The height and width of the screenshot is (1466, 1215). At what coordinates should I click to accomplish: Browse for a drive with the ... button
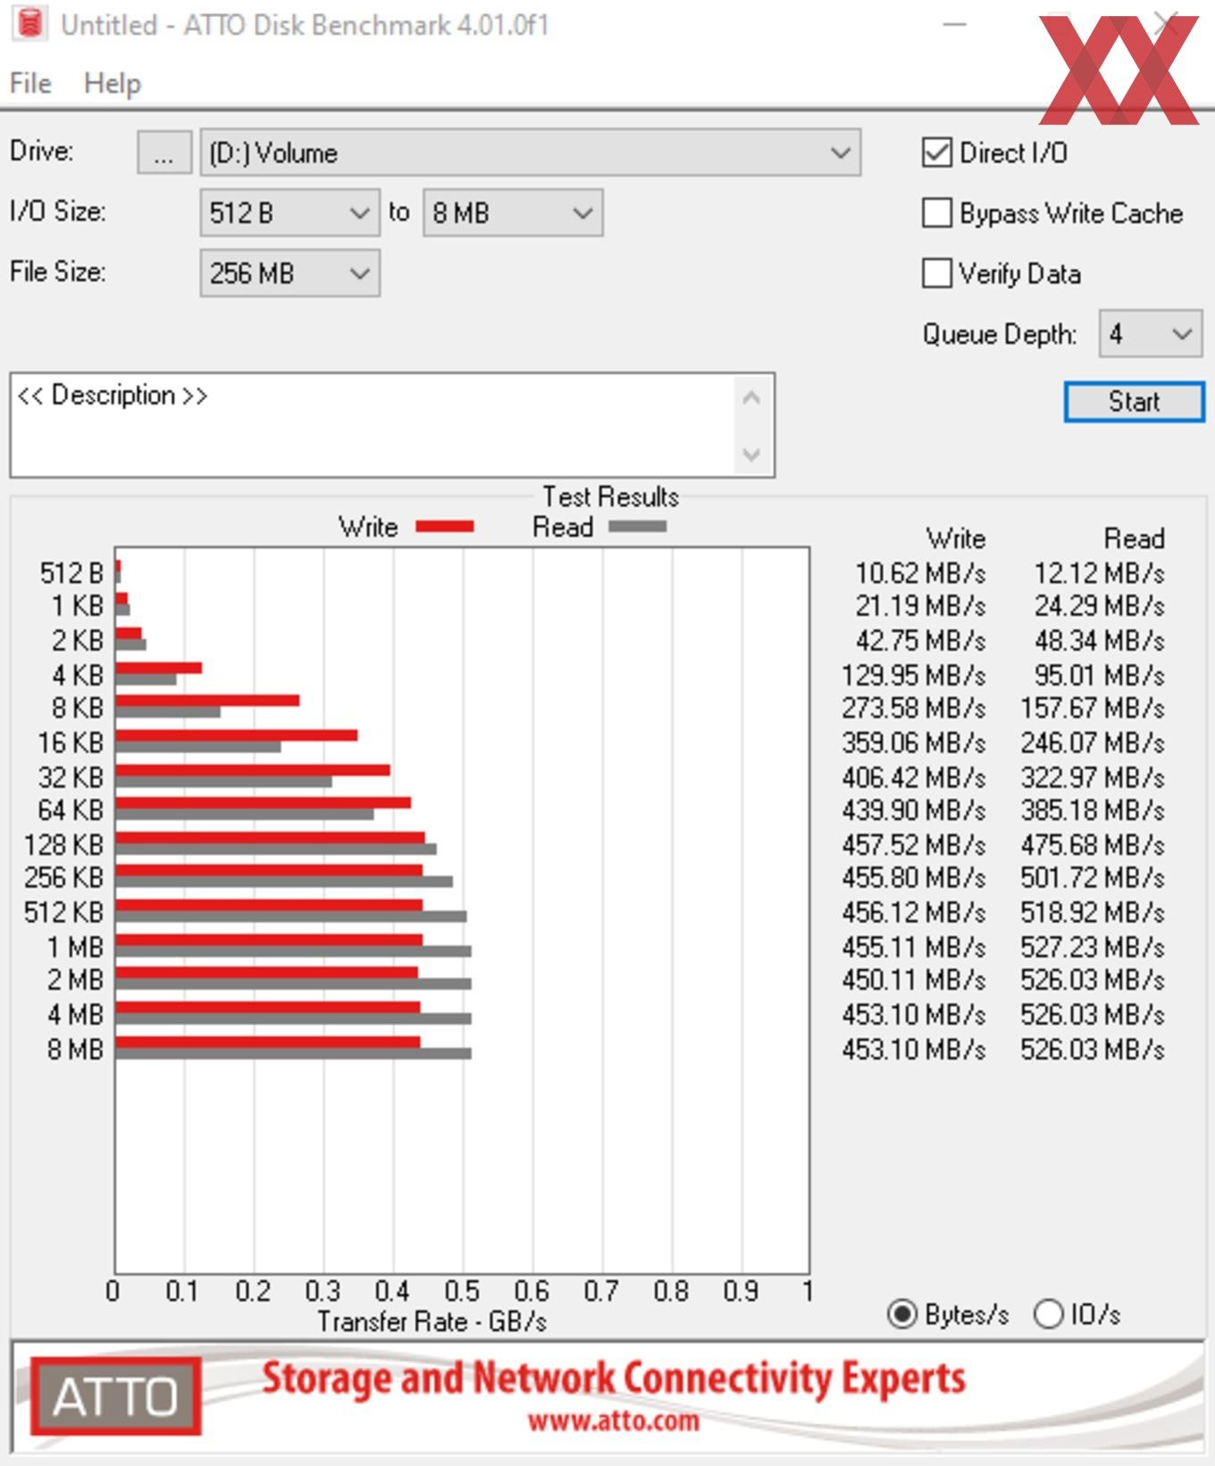[x=163, y=153]
